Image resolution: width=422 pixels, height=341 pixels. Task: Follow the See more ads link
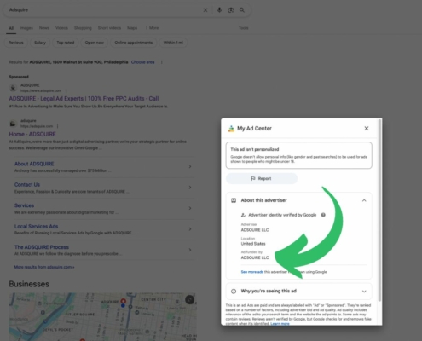coord(251,272)
